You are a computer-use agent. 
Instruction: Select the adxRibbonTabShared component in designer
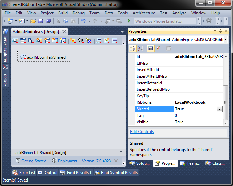point(44,57)
